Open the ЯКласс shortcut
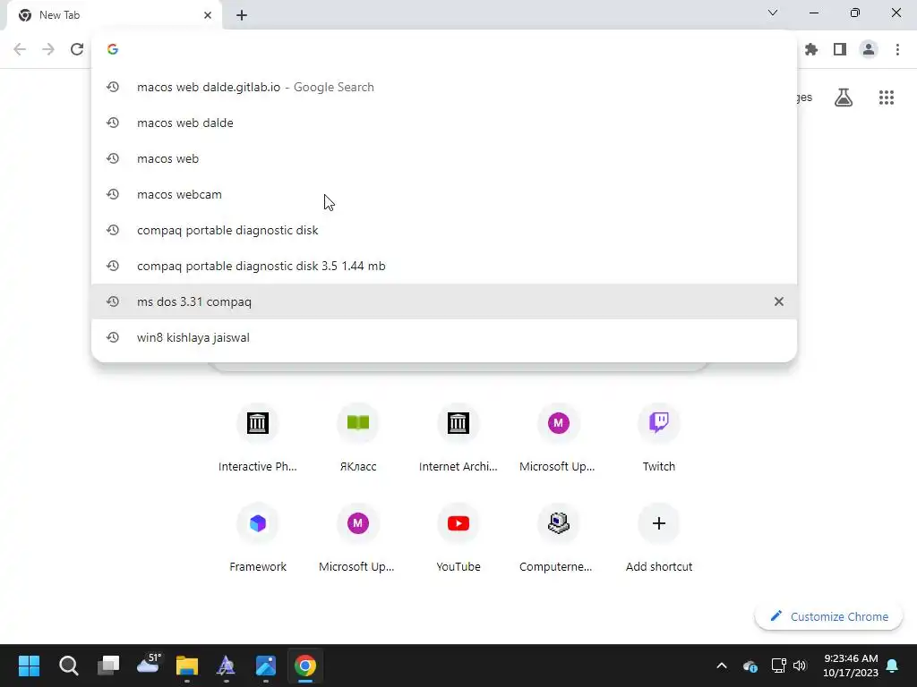This screenshot has height=687, width=917. tap(358, 437)
